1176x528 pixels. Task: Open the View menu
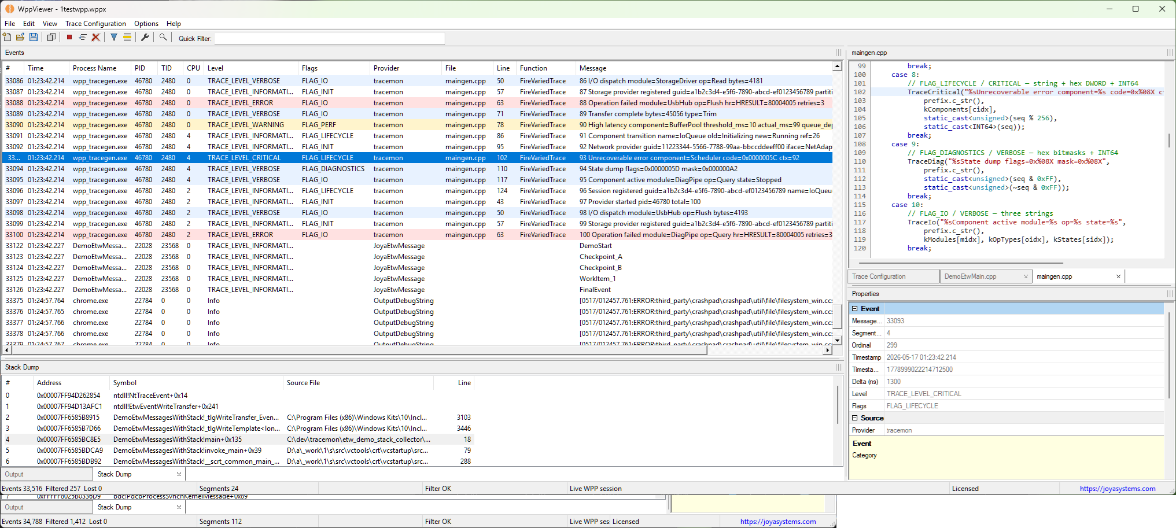(x=50, y=24)
